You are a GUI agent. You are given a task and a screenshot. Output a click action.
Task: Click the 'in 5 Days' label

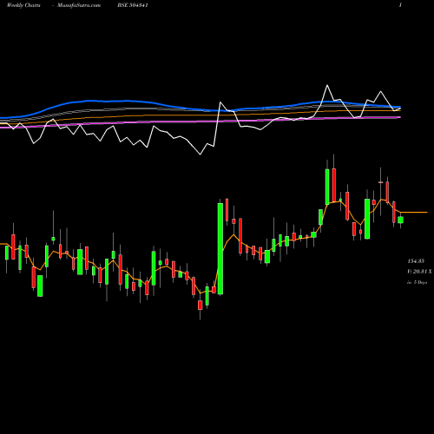coord(418,282)
